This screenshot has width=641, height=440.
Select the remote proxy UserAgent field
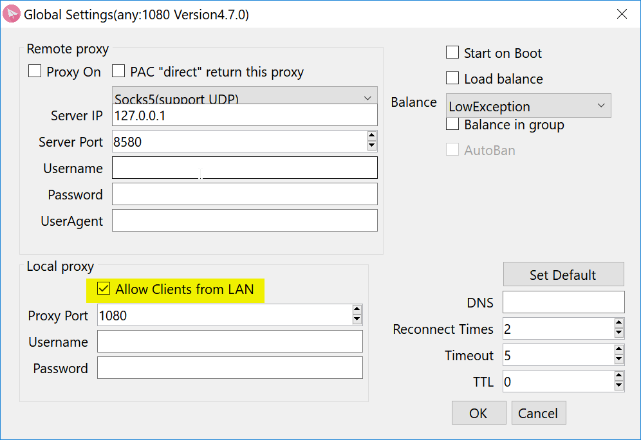pyautogui.click(x=245, y=221)
